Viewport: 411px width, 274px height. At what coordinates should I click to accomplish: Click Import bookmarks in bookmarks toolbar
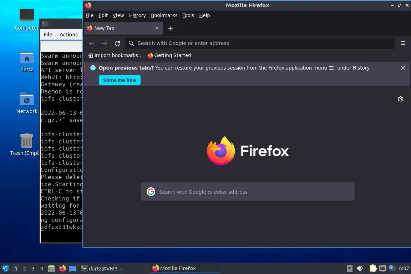coord(115,55)
